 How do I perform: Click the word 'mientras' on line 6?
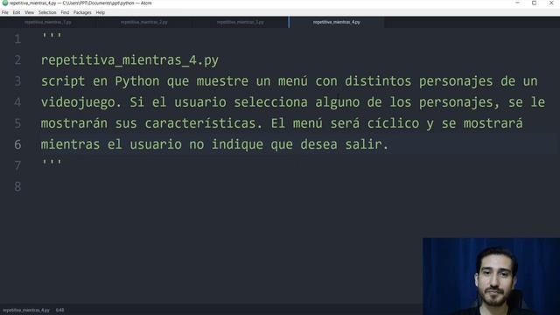click(70, 144)
